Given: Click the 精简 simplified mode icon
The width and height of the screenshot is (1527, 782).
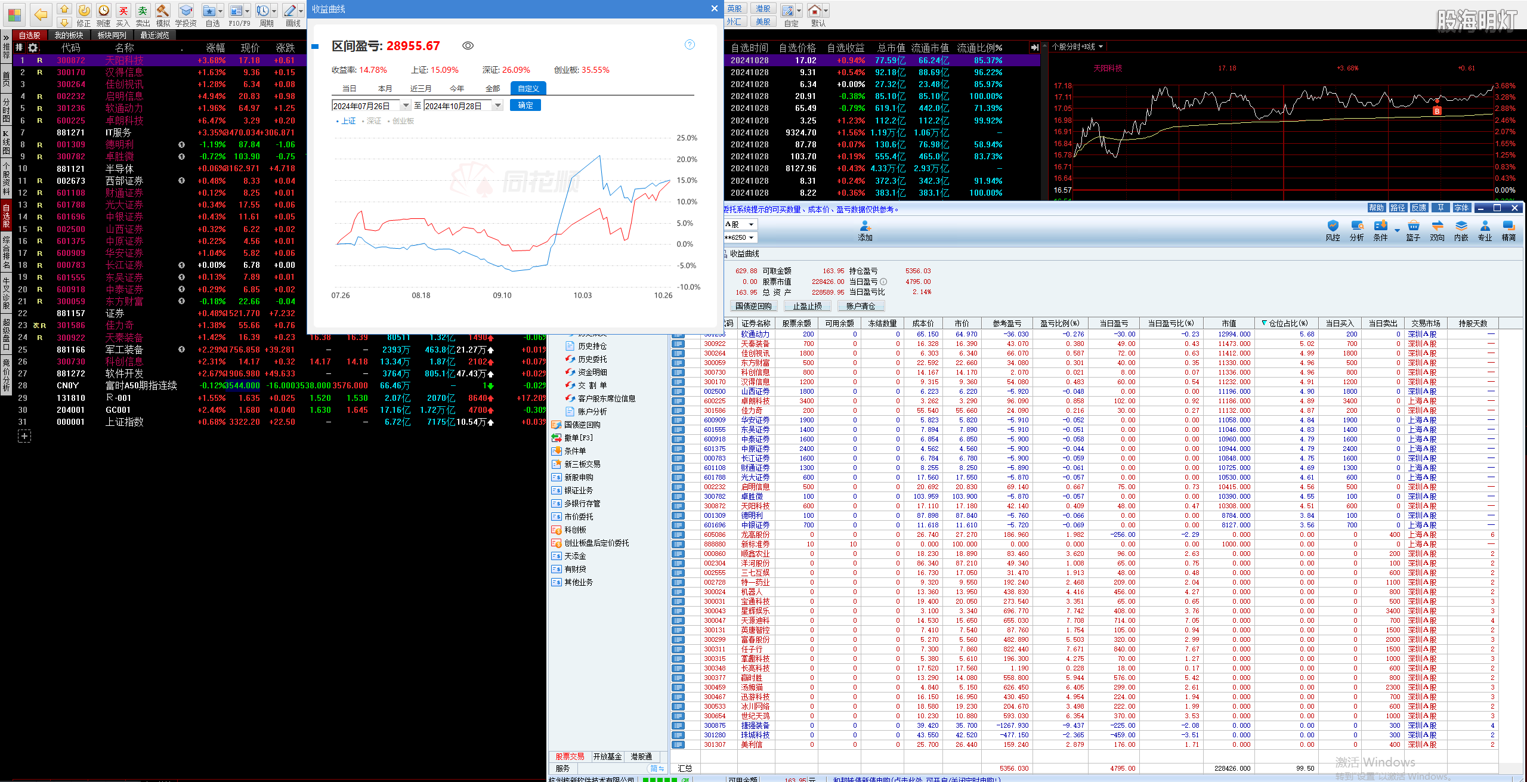Looking at the screenshot, I should pyautogui.click(x=1509, y=225).
